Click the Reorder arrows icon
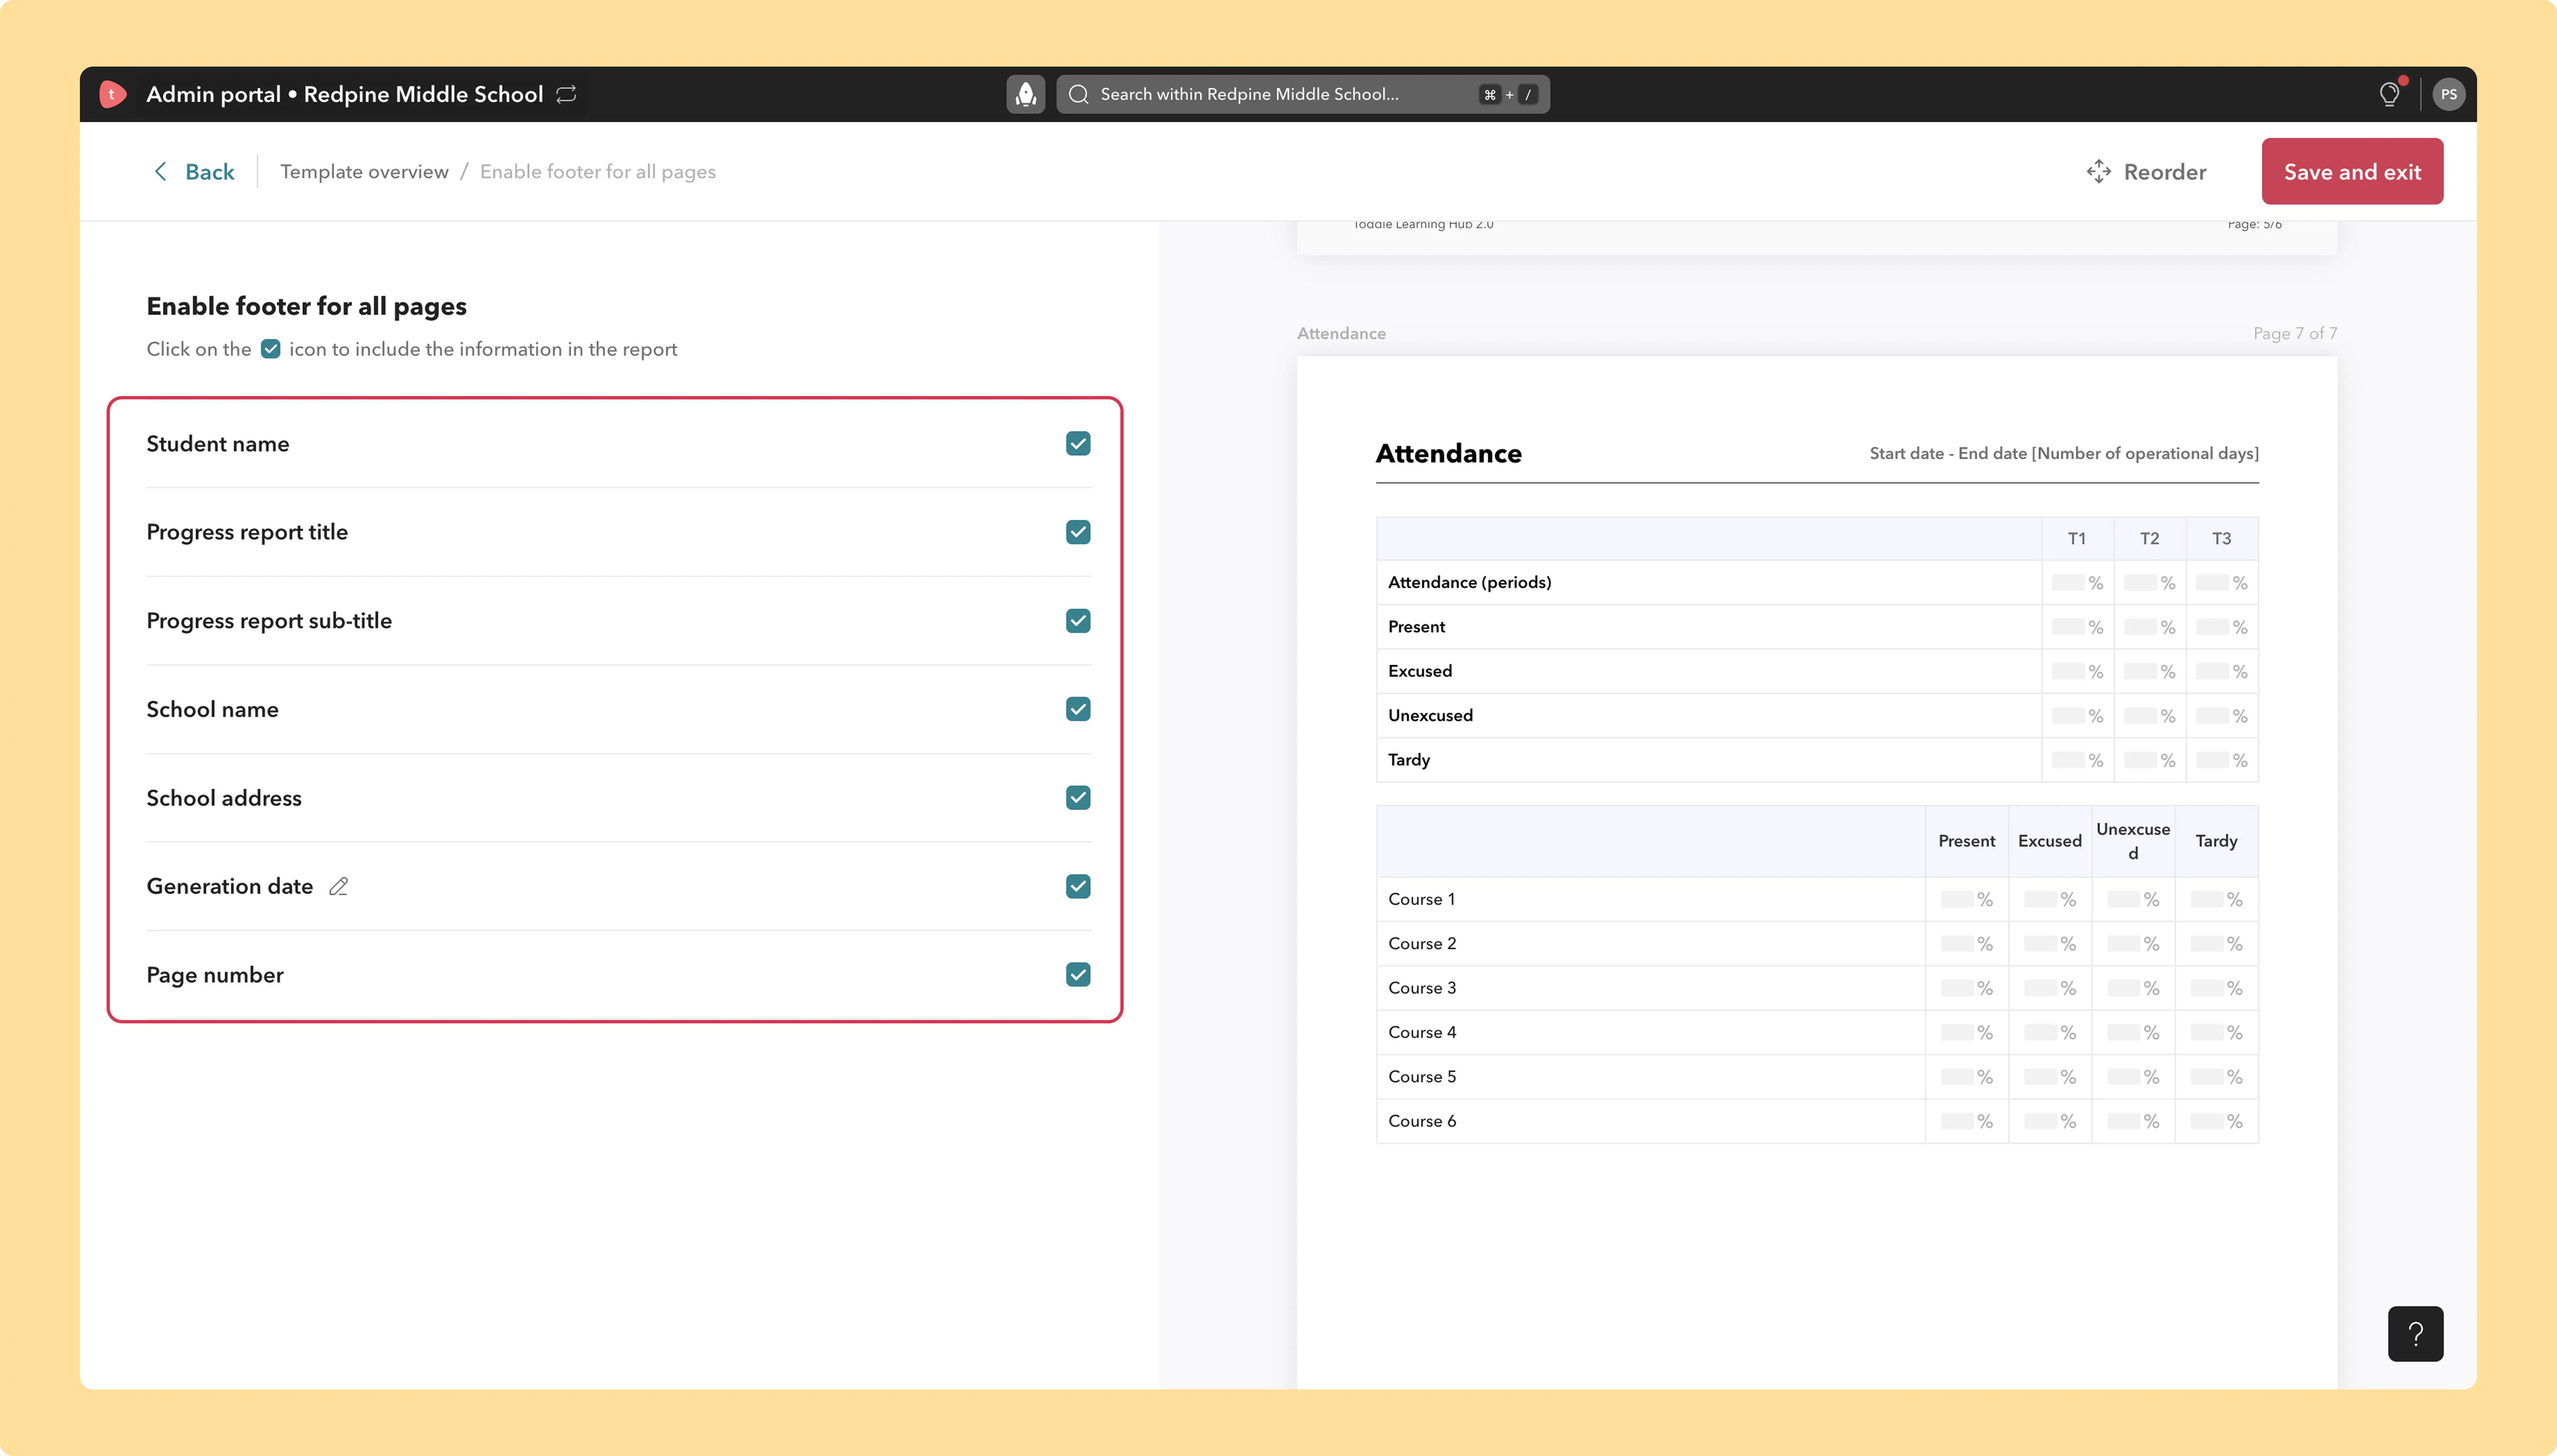The width and height of the screenshot is (2557, 1456). tap(2099, 172)
